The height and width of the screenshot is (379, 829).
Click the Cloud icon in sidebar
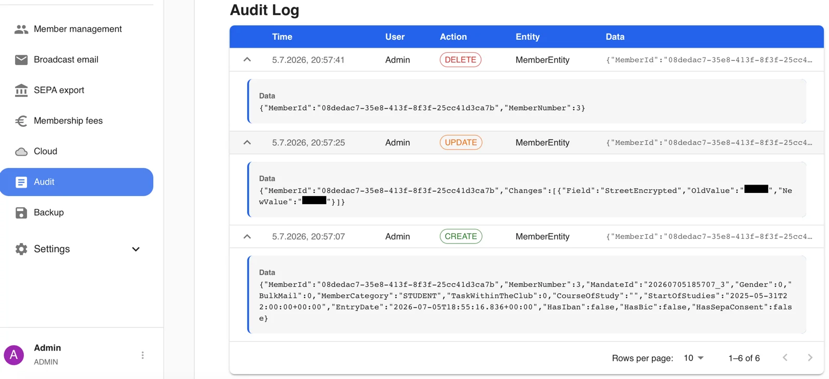pyautogui.click(x=21, y=151)
